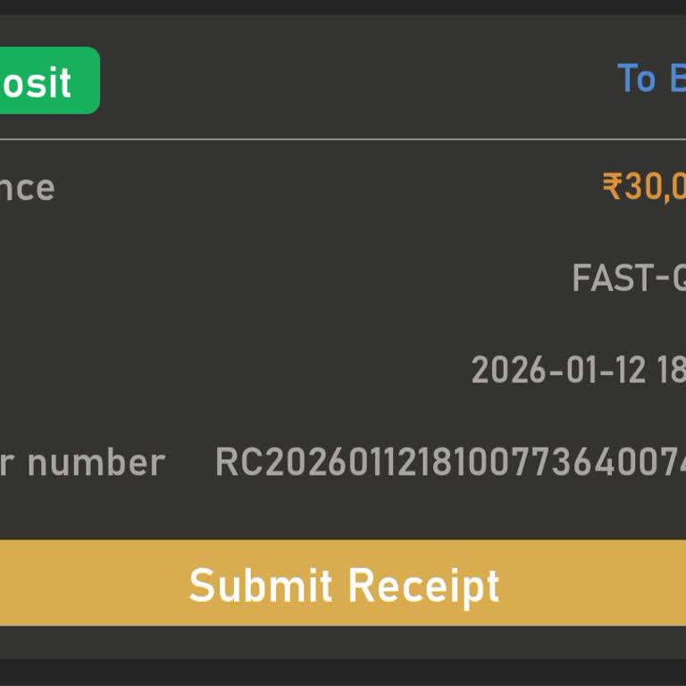Viewport: 686px width, 686px height.
Task: Click the dark strip below Submit Receipt
Action: pyautogui.click(x=343, y=672)
